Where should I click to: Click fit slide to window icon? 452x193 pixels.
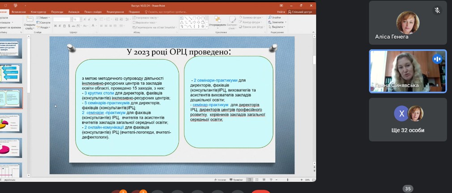[313, 180]
